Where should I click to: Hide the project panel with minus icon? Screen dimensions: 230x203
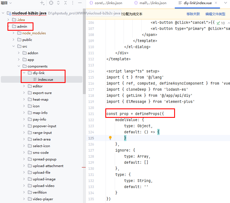click(80, 3)
